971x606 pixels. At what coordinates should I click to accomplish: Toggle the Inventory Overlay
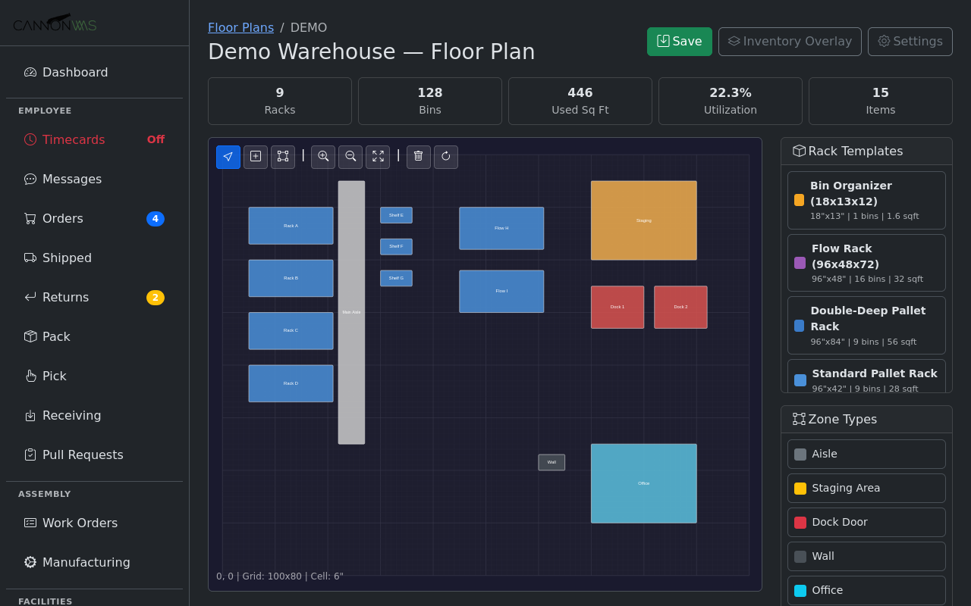coord(790,42)
